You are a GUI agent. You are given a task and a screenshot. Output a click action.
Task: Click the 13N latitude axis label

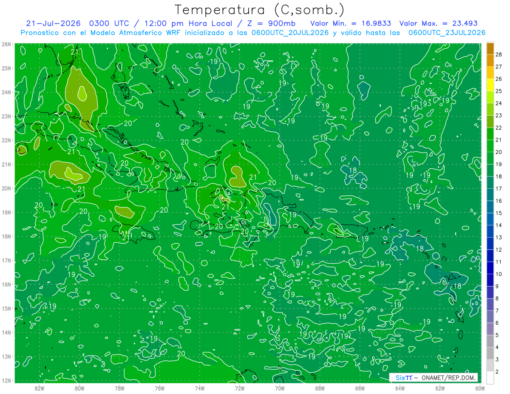(x=6, y=356)
